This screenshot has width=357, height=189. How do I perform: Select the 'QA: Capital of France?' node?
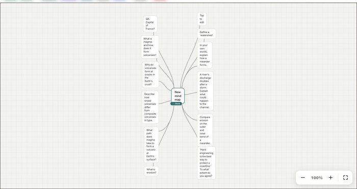click(x=150, y=24)
